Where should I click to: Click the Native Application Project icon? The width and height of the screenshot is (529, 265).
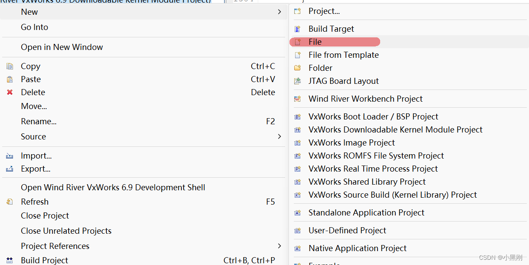pos(297,248)
